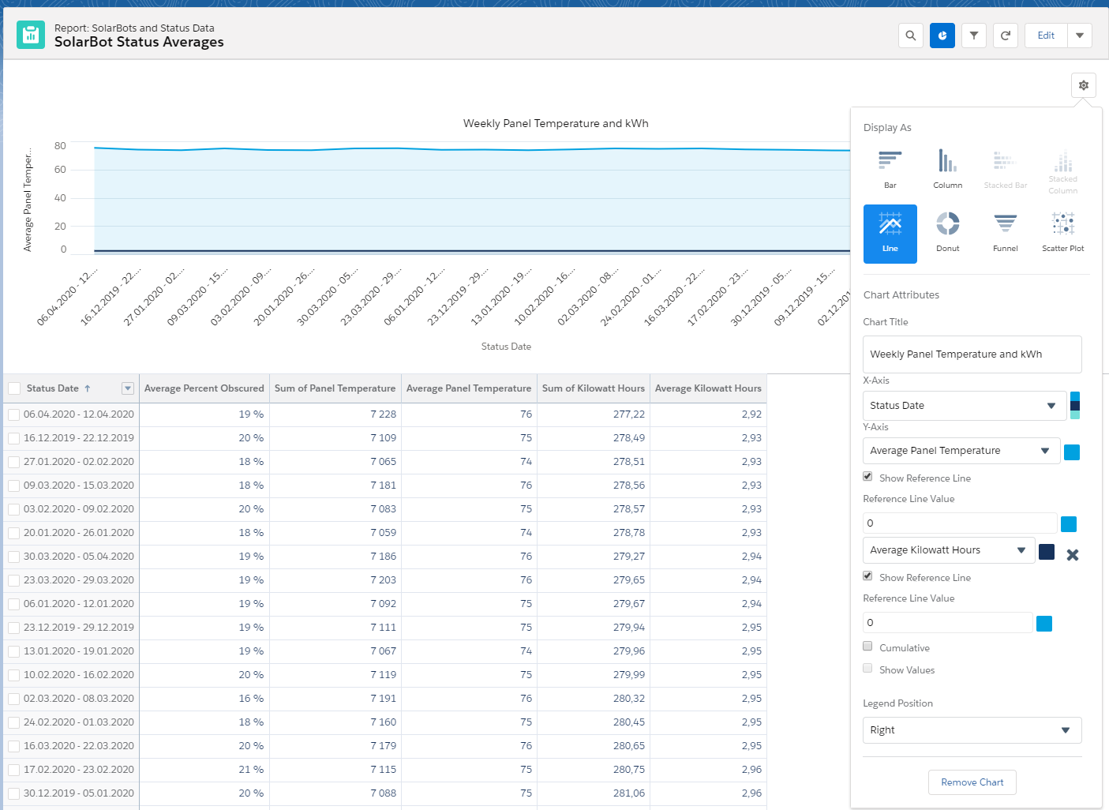This screenshot has height=810, width=1109.
Task: Click the Edit button
Action: click(1046, 36)
